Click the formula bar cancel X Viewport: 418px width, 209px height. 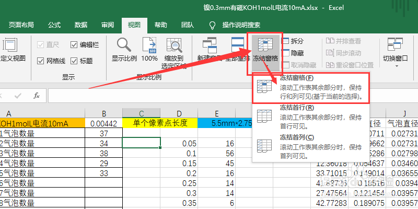[x=2, y=96]
